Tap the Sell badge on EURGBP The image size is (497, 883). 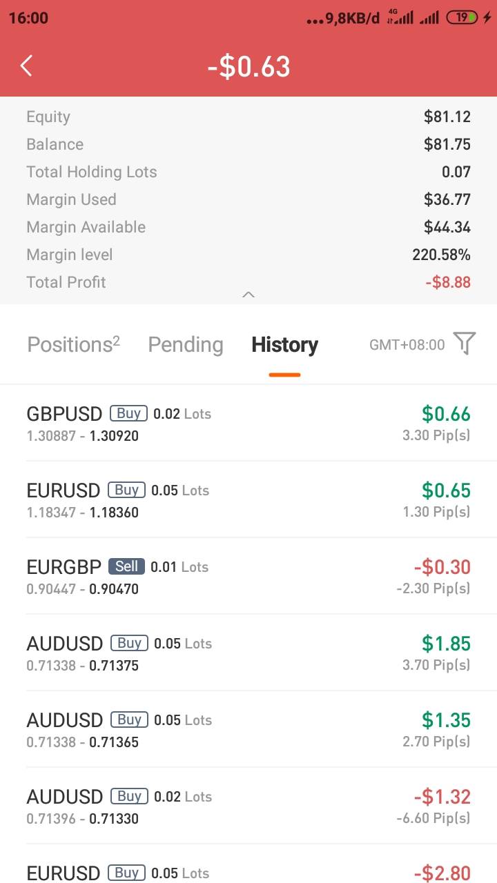click(x=126, y=566)
